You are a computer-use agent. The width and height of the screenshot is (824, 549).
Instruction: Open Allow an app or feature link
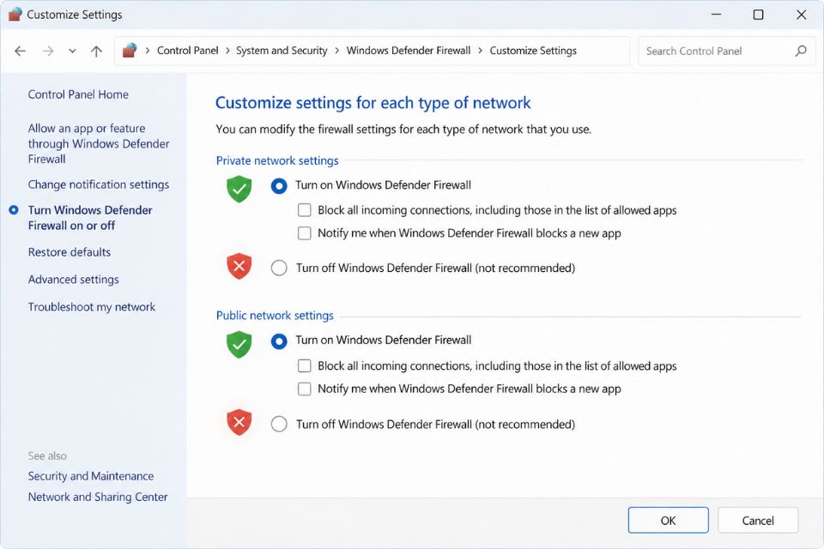[x=99, y=143]
